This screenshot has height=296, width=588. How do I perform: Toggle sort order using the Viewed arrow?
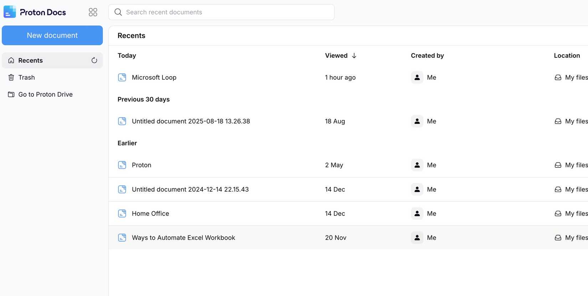click(354, 56)
